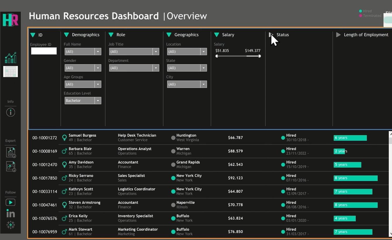392x240 pixels.
Task: Open the Gender dropdown under Demographics
Action: tap(82, 68)
